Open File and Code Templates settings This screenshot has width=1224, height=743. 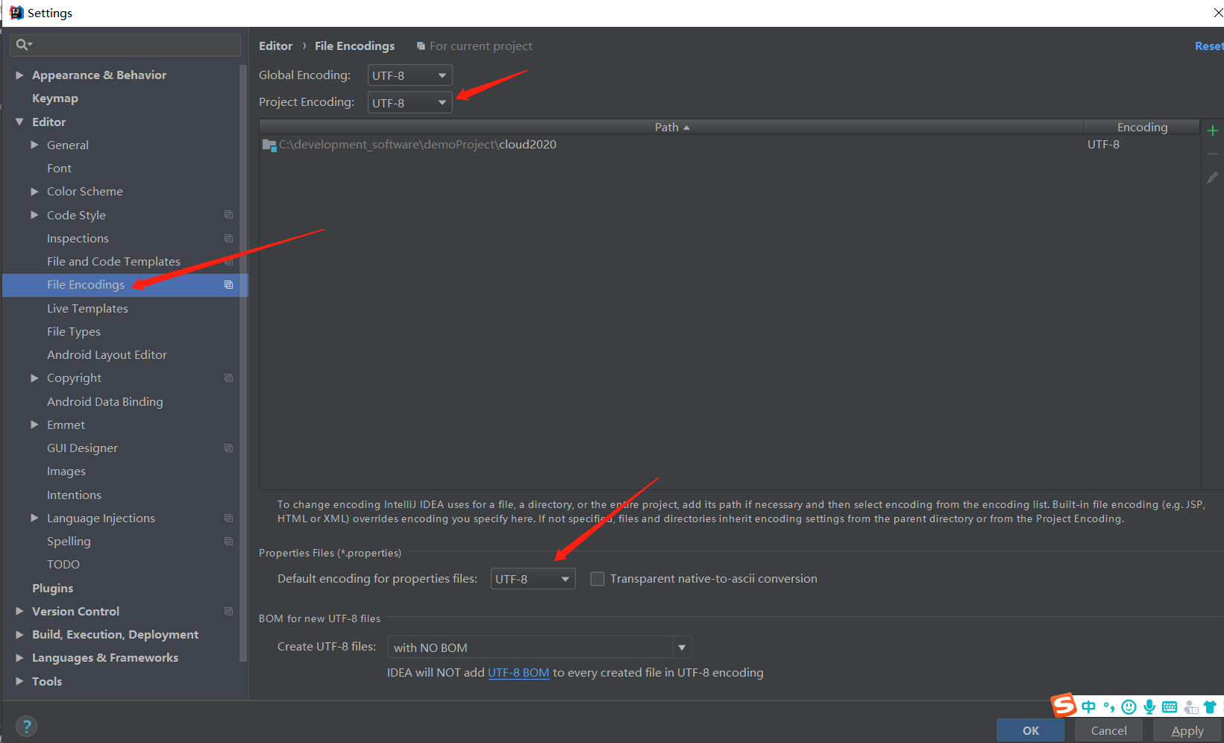tap(113, 262)
